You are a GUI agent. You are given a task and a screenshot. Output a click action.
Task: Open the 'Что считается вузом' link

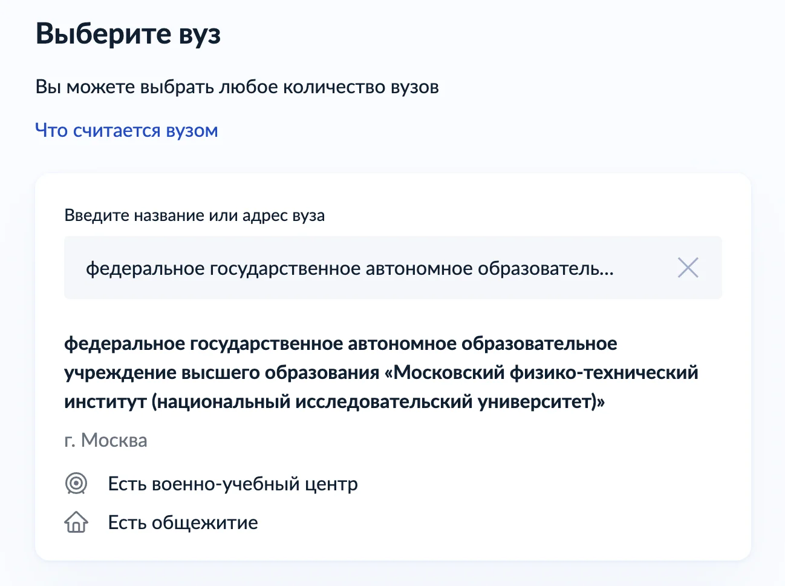126,130
